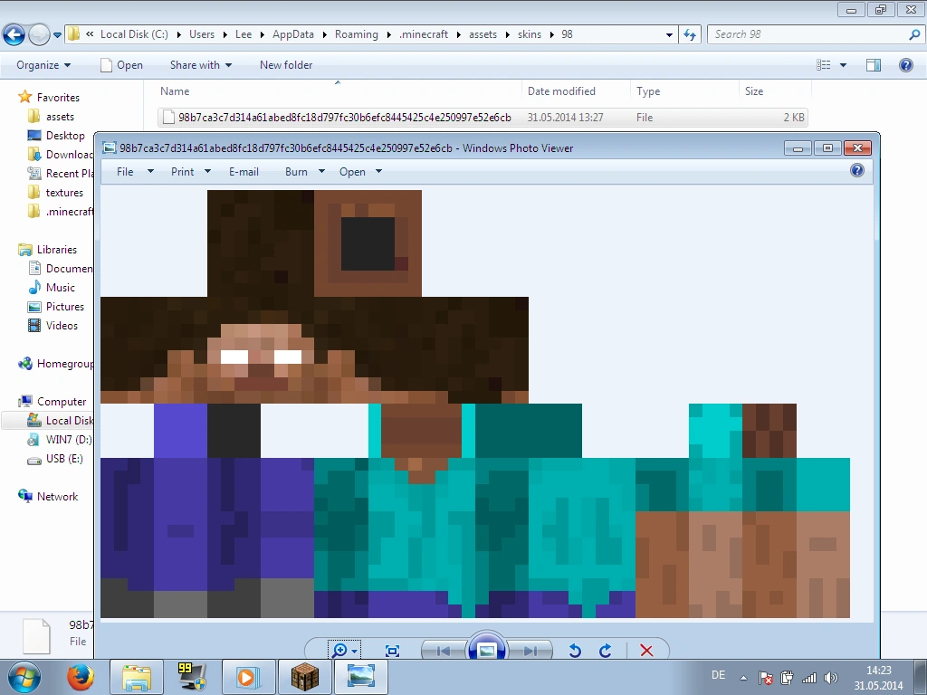This screenshot has width=927, height=695.
Task: Toggle the Explorer preview pane
Action: tap(874, 65)
